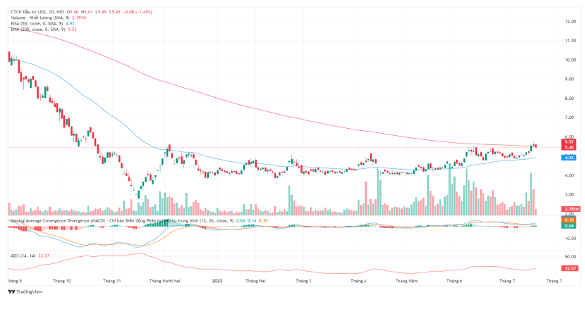
Task: Click the 12.00 tick on price axis
Action: tap(570, 21)
